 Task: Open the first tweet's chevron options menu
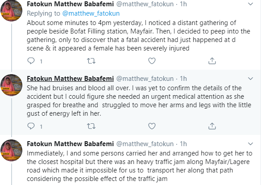point(250,4)
